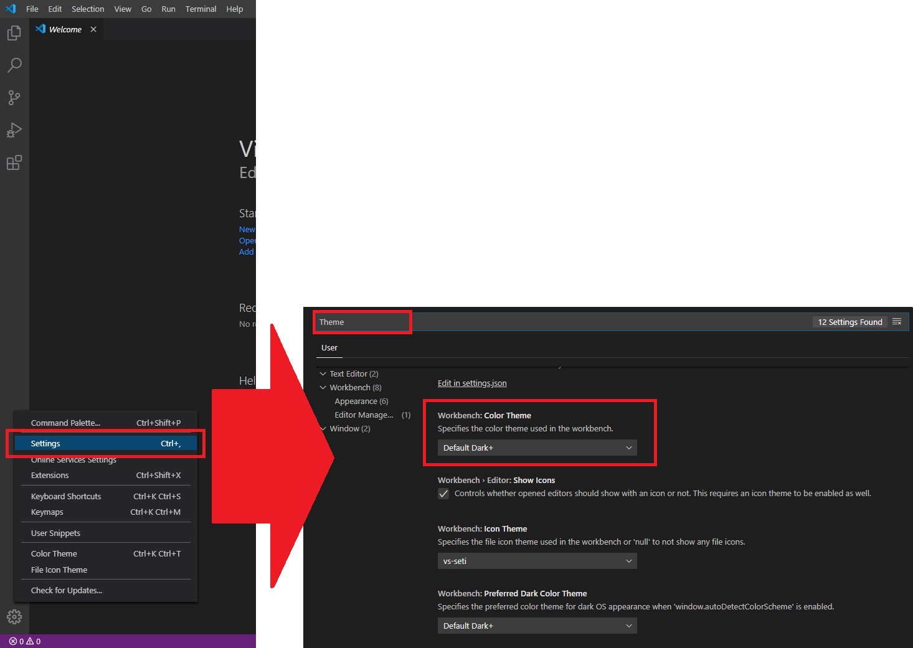Open the Extensions view in activity bar
The height and width of the screenshot is (648, 913).
click(x=14, y=163)
